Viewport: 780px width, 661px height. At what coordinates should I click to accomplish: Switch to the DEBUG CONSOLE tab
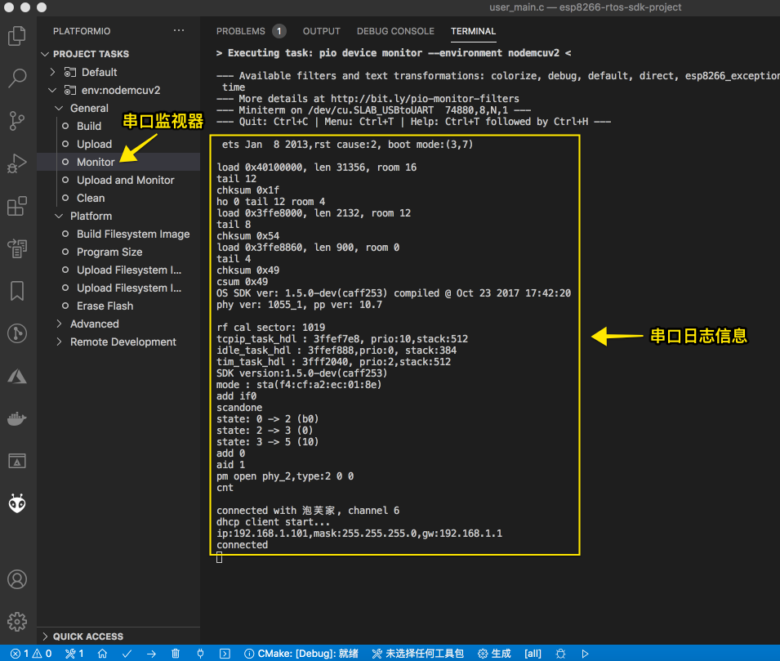(x=395, y=31)
